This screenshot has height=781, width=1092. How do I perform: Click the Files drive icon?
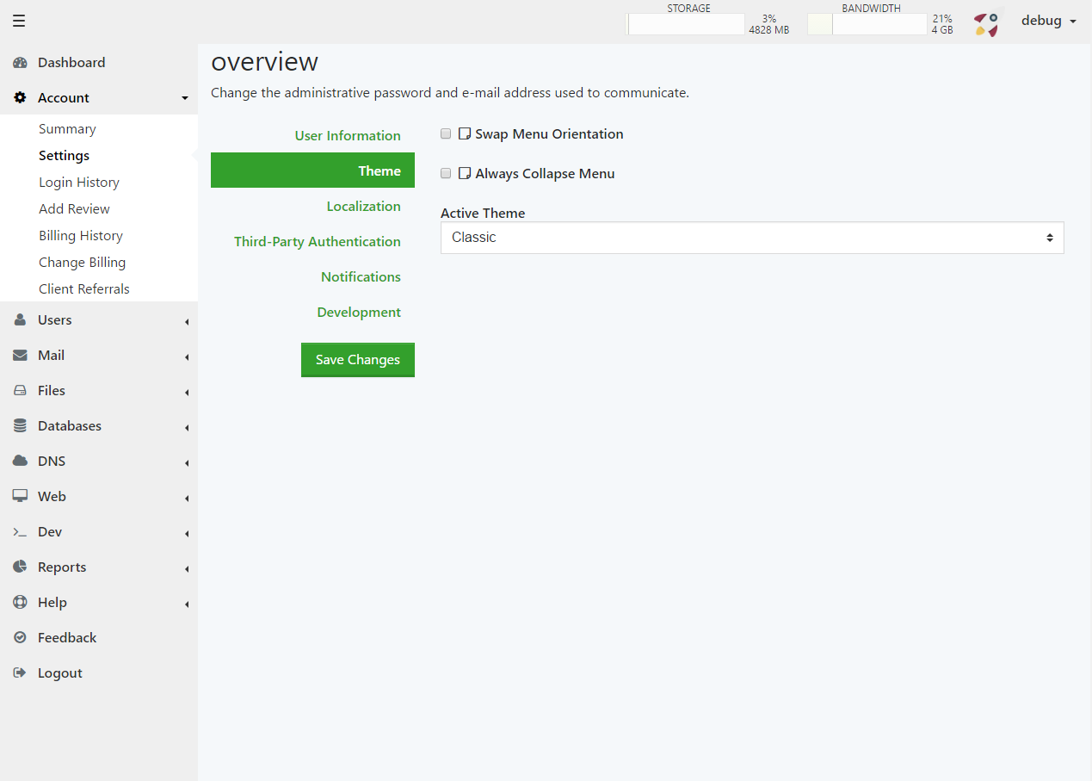[20, 391]
